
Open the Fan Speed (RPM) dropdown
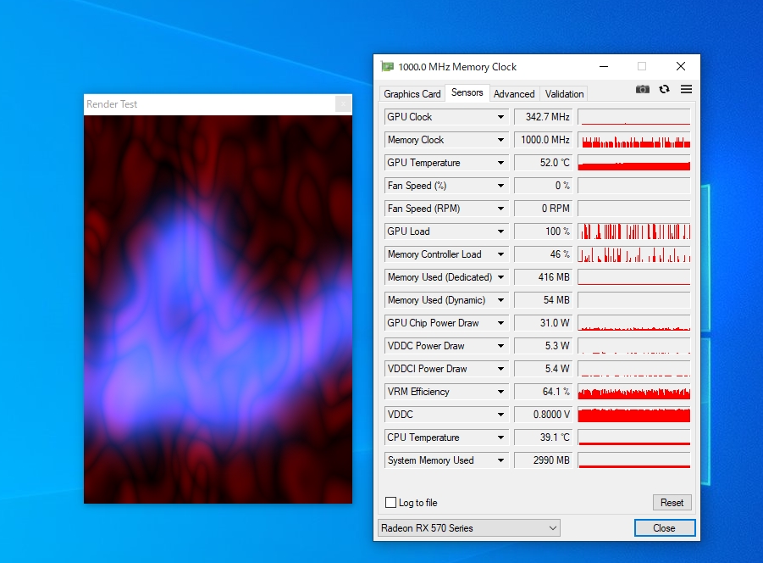(500, 209)
